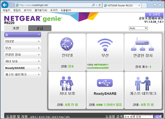The width and height of the screenshot is (165, 119).
Task: Select 무선 in sidebar
Action: click(x=23, y=48)
